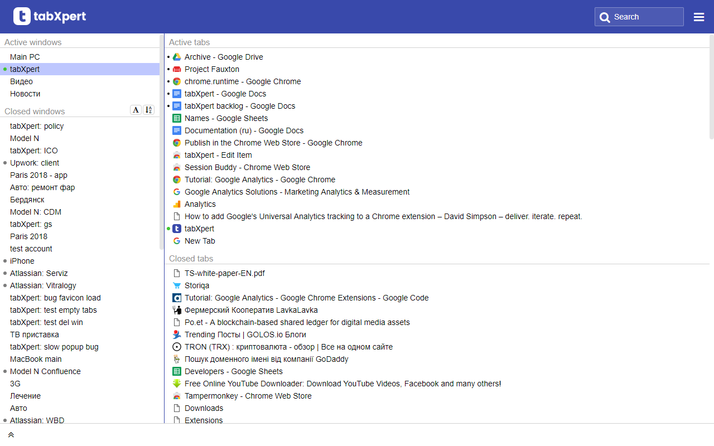Click the Docs icon for Documentation (ru)

click(x=177, y=130)
